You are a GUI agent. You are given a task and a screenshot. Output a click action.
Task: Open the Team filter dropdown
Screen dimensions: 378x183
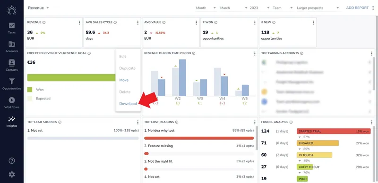click(x=283, y=8)
